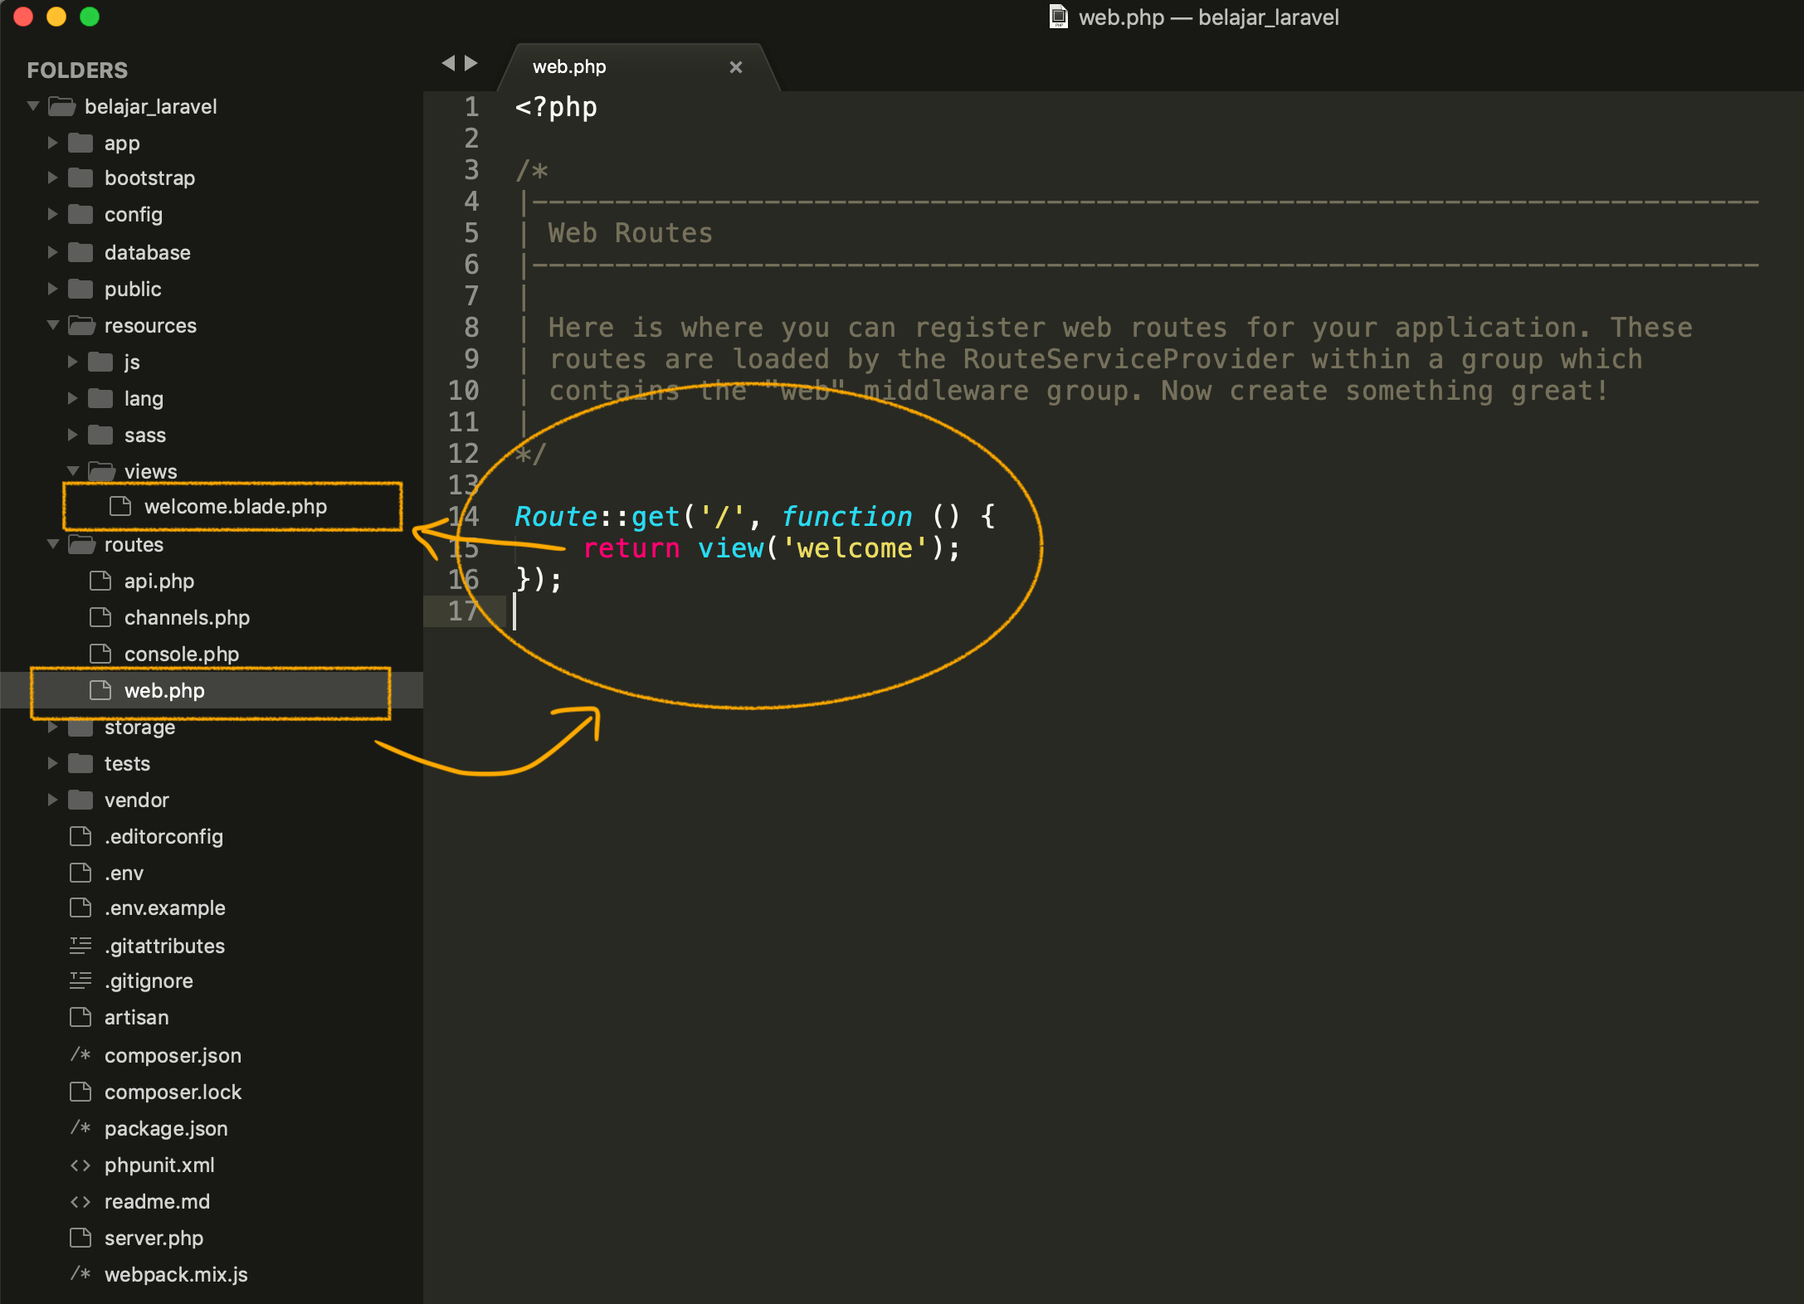The width and height of the screenshot is (1804, 1304).
Task: Click the routes folder icon
Action: pos(80,544)
